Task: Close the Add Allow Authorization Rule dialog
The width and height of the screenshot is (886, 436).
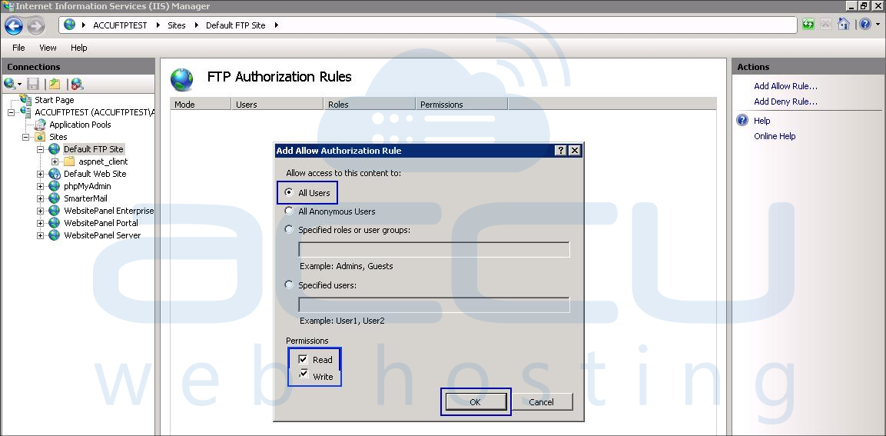Action: coord(575,151)
